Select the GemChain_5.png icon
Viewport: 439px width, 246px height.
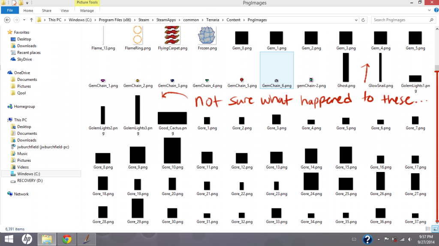242,80
